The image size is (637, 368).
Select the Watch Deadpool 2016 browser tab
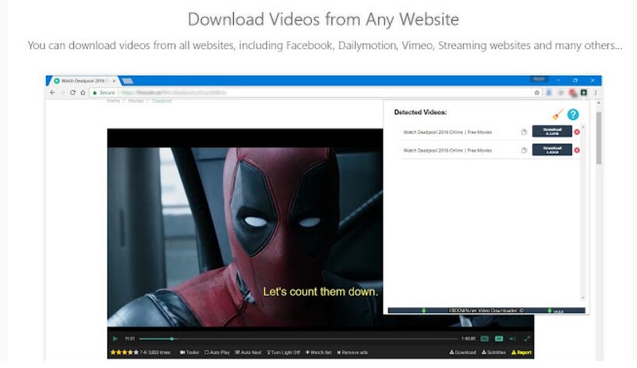pyautogui.click(x=84, y=81)
